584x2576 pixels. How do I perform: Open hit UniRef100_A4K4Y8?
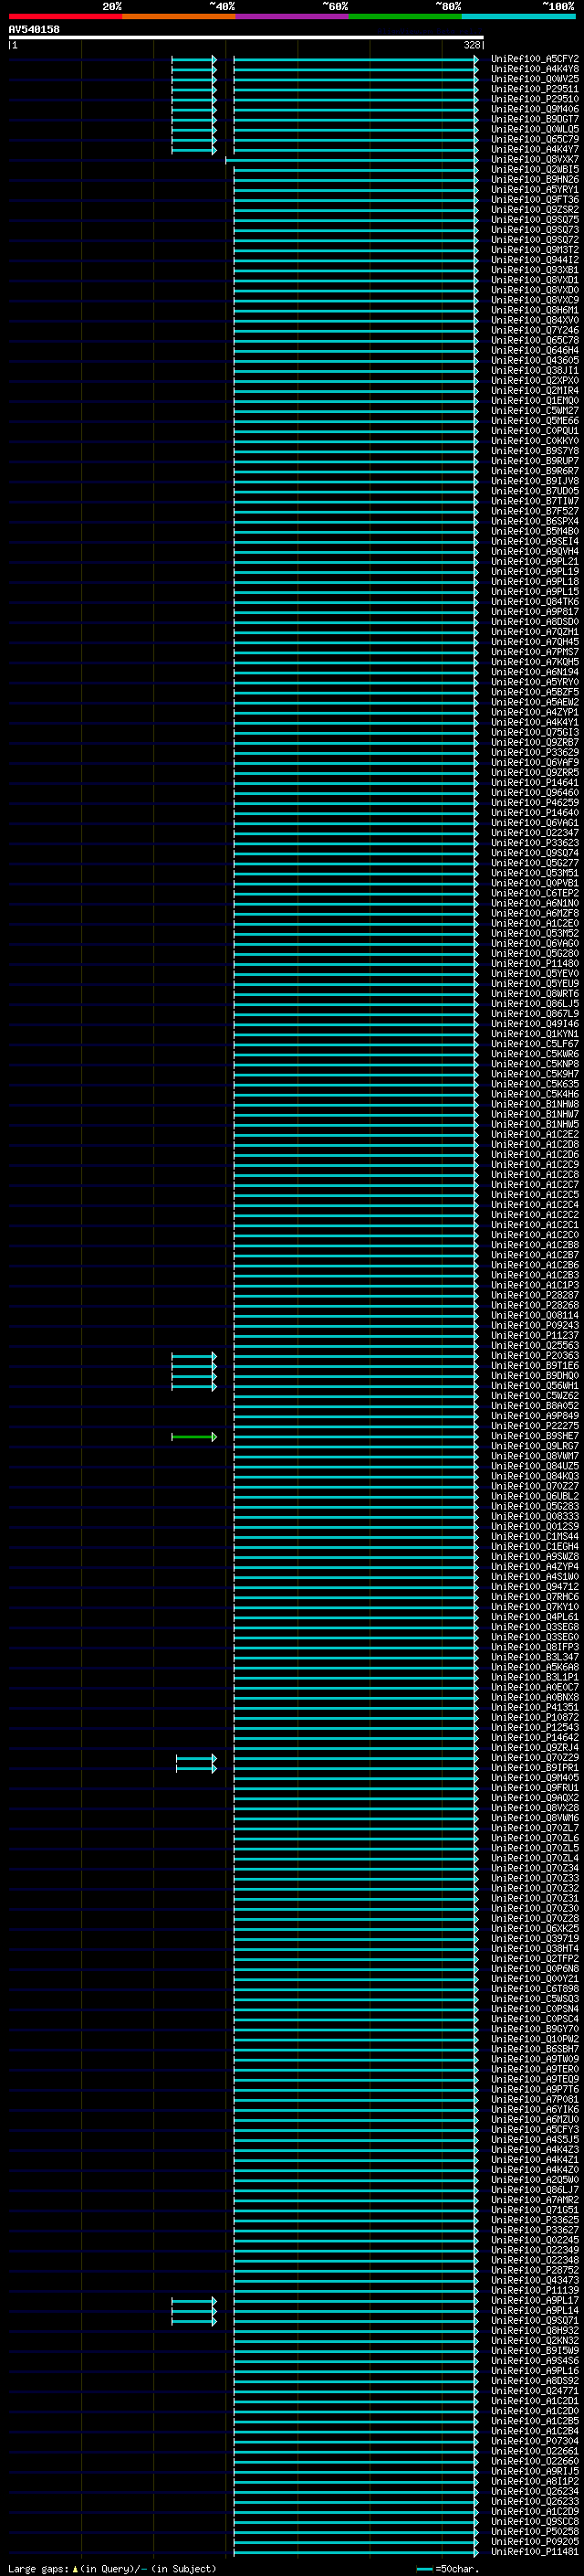point(535,69)
